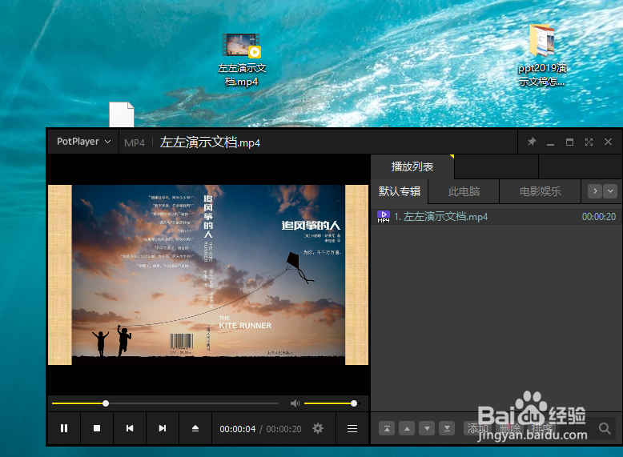The height and width of the screenshot is (457, 623).
Task: Pause the video playback
Action: 64,428
